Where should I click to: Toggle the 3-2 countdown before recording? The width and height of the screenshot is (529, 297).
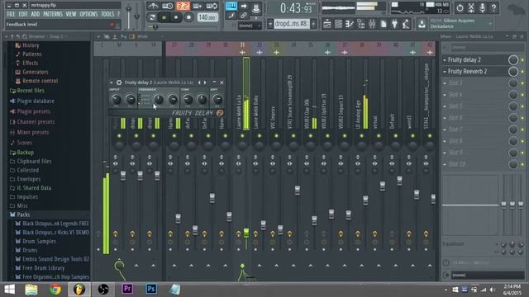(x=183, y=6)
